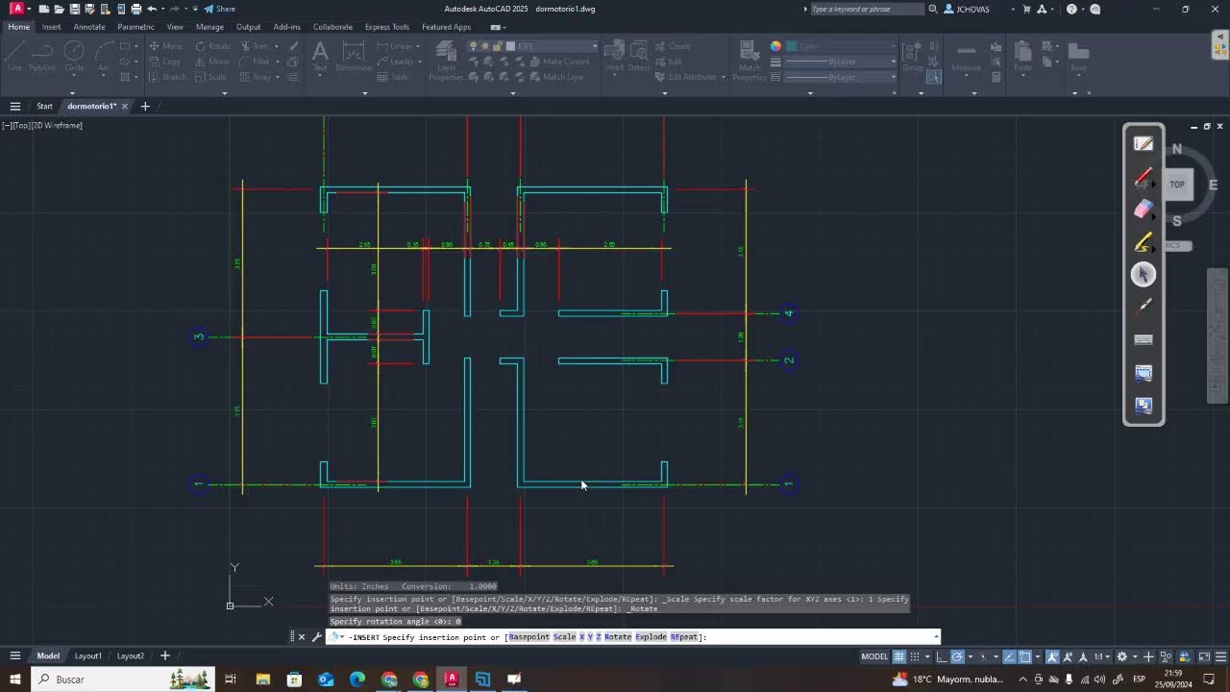Click the Save icon in quick access toolbar
This screenshot has height=692, width=1230.
click(x=75, y=9)
